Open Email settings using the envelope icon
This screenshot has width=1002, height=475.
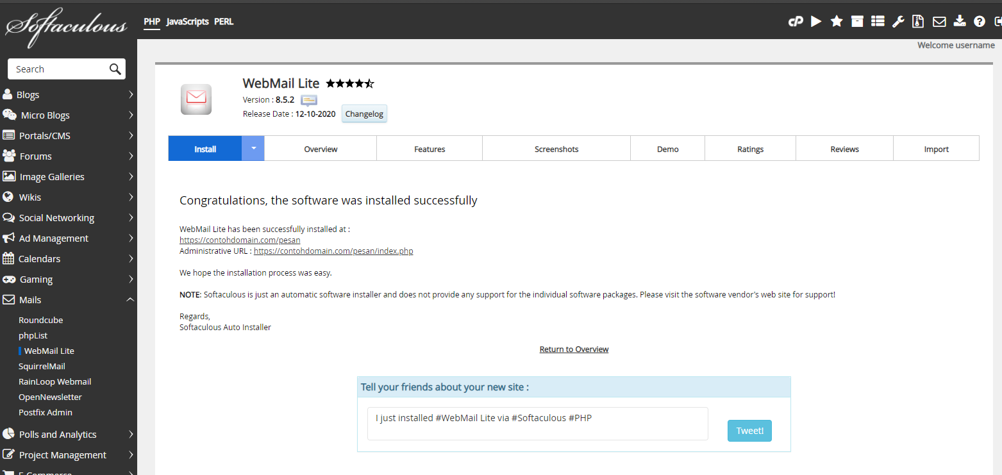[x=939, y=21]
